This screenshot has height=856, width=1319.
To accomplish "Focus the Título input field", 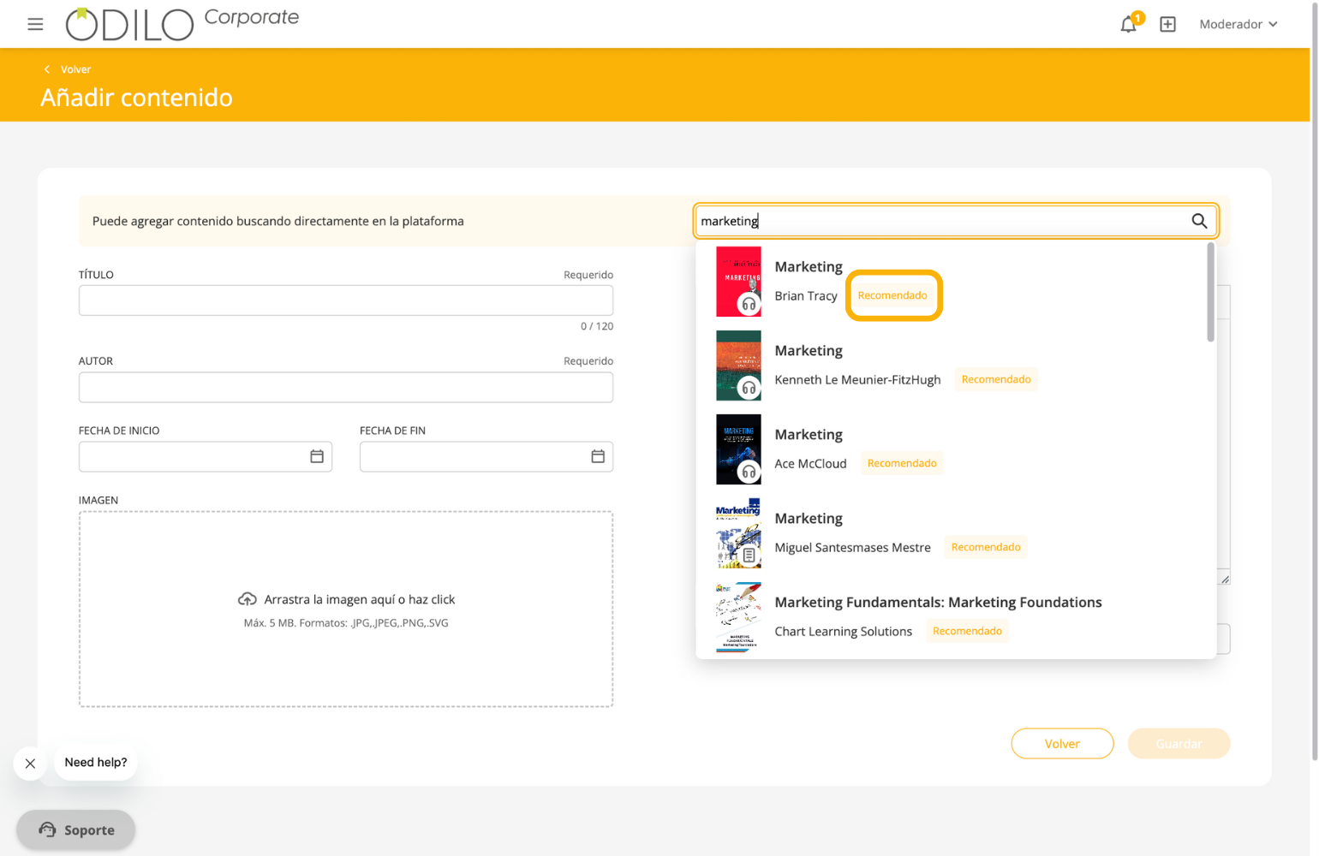I will [345, 300].
